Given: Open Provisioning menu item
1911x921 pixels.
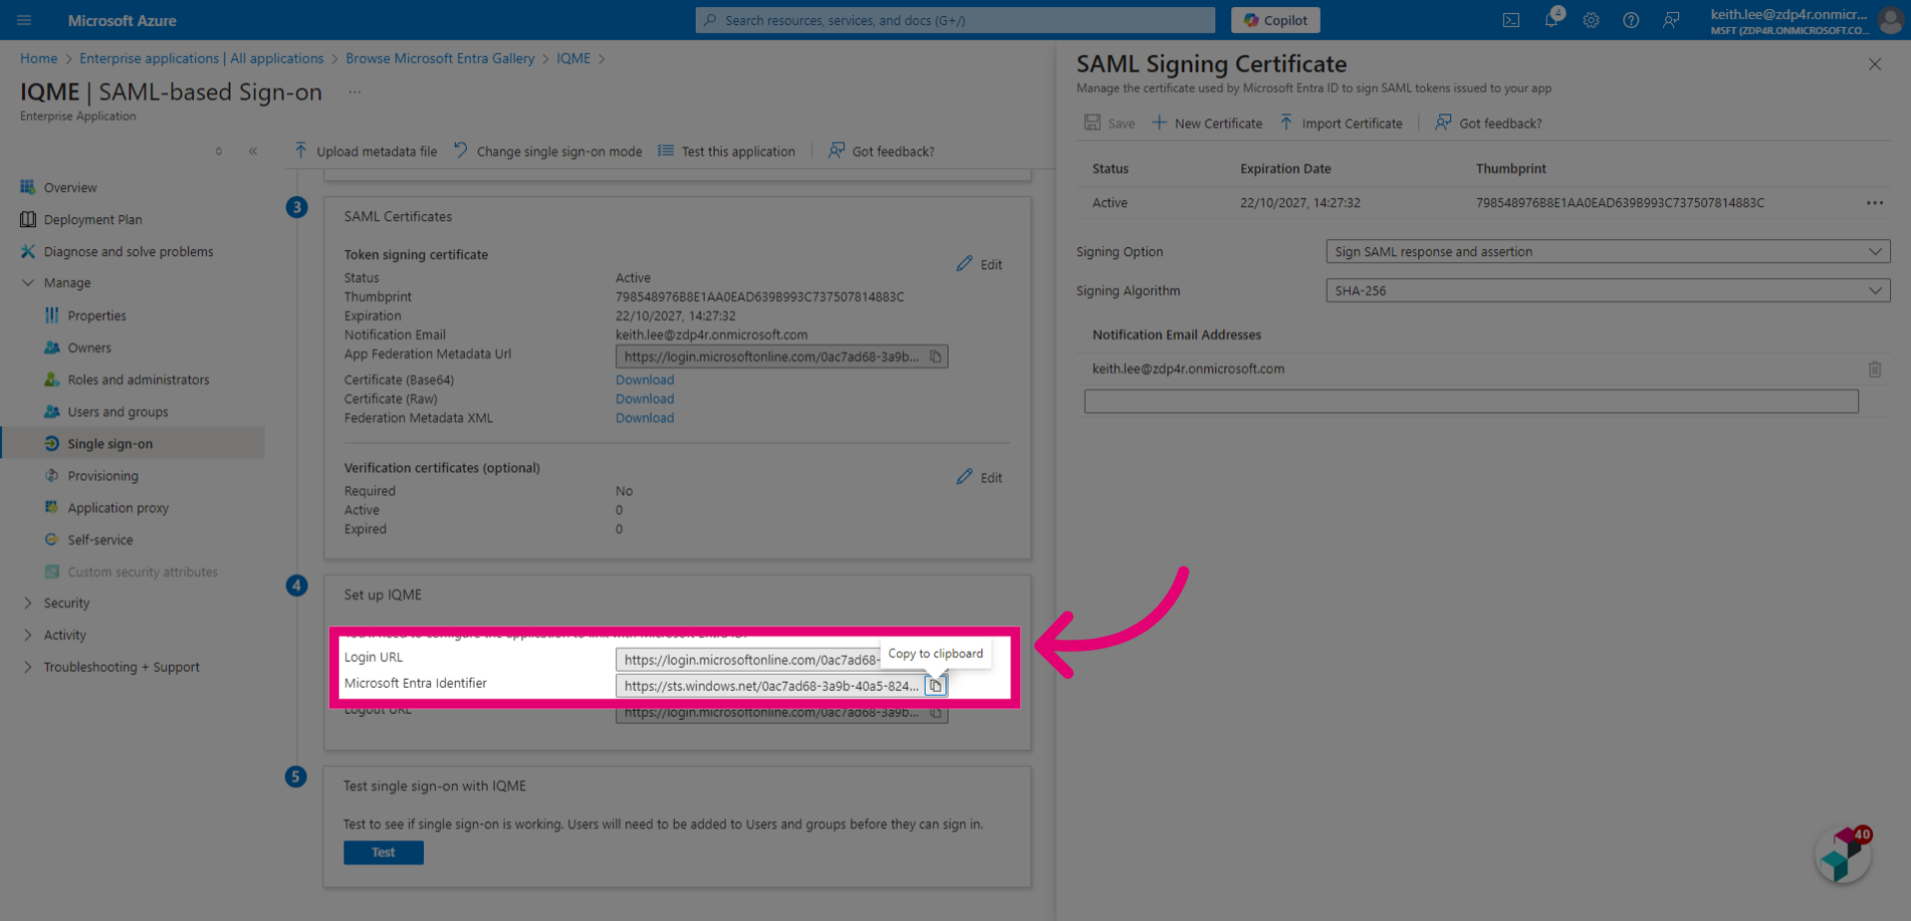Looking at the screenshot, I should point(103,476).
